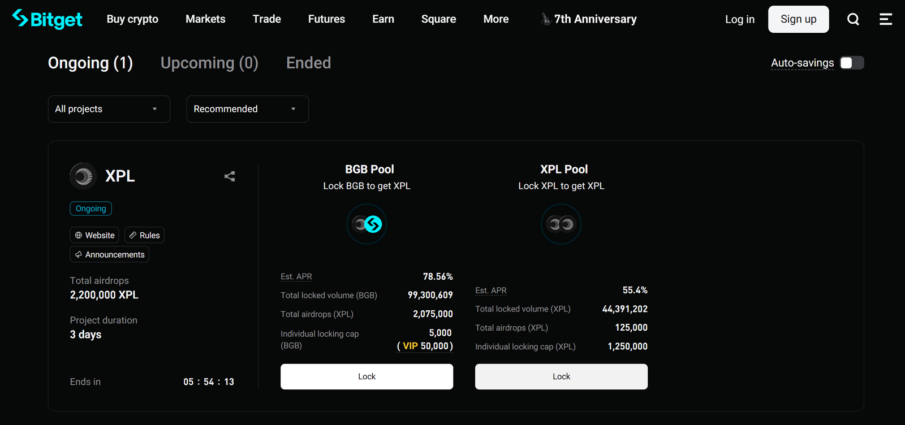Click the XPL Pool token icon
The width and height of the screenshot is (905, 425).
[561, 224]
